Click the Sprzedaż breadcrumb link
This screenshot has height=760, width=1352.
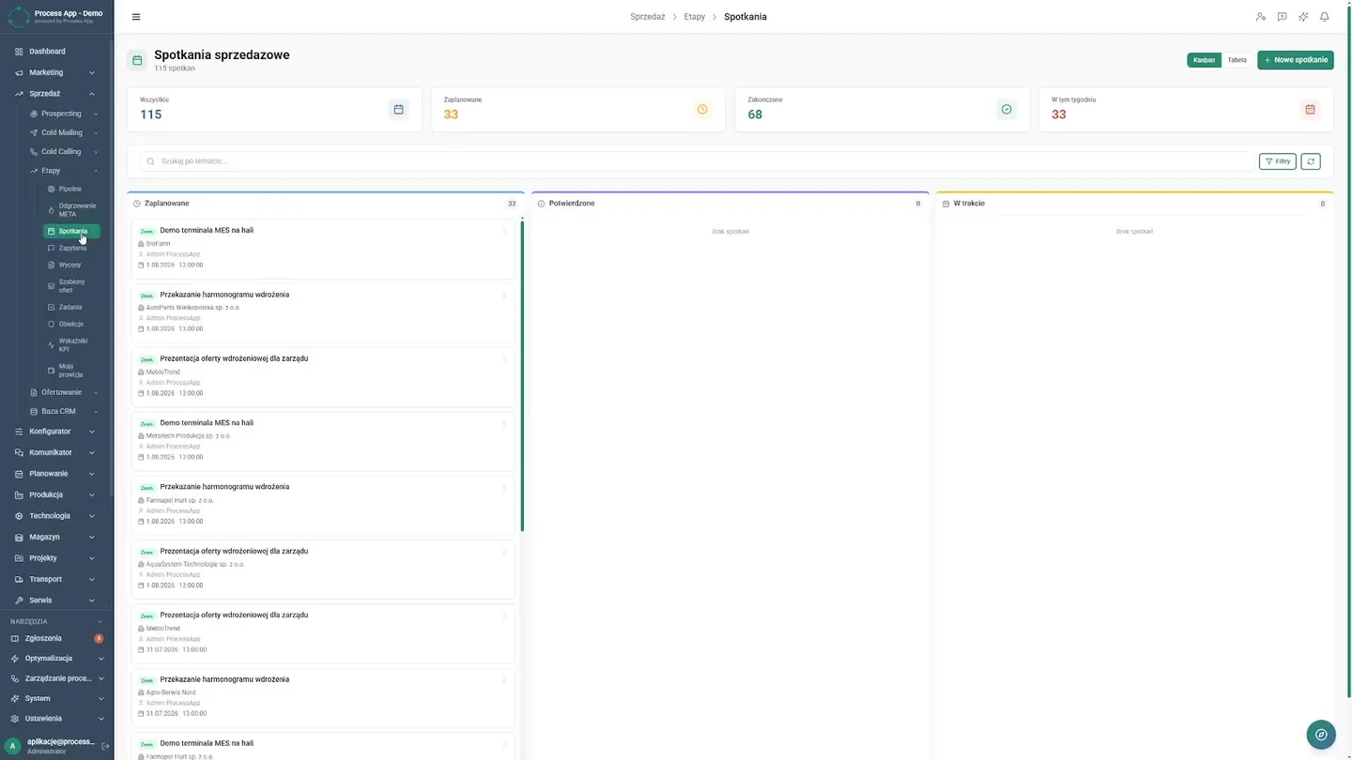click(648, 17)
